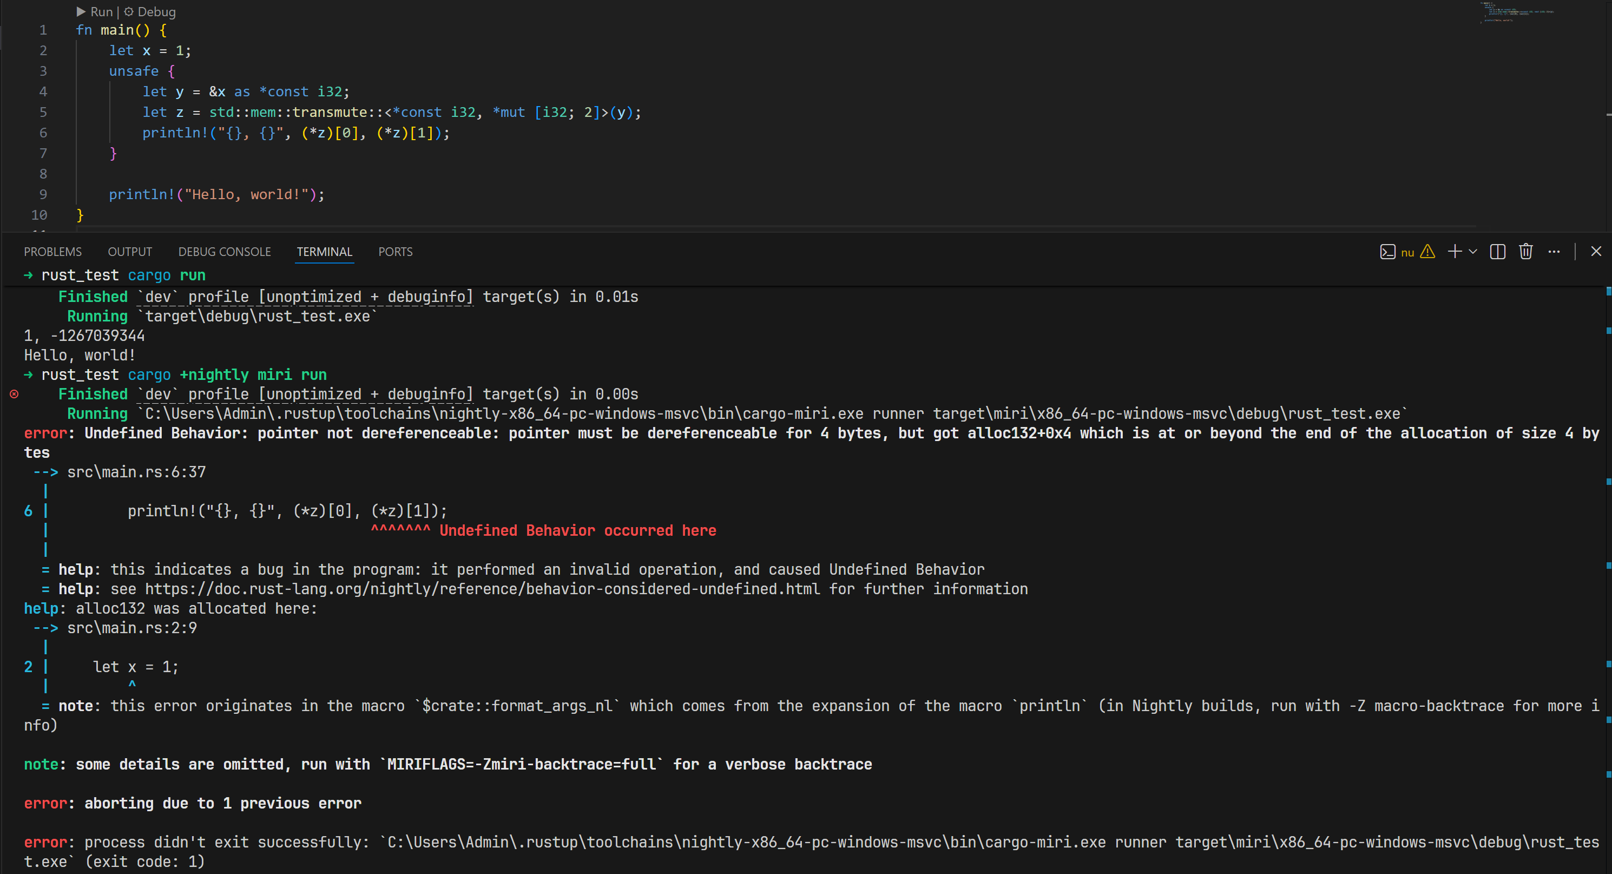The width and height of the screenshot is (1612, 874).
Task: Click the red failed-command decoration marker
Action: (x=14, y=393)
